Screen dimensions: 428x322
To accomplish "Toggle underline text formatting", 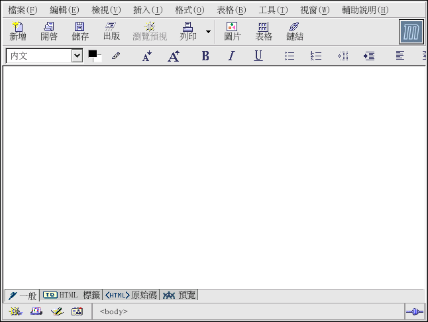I will 258,56.
